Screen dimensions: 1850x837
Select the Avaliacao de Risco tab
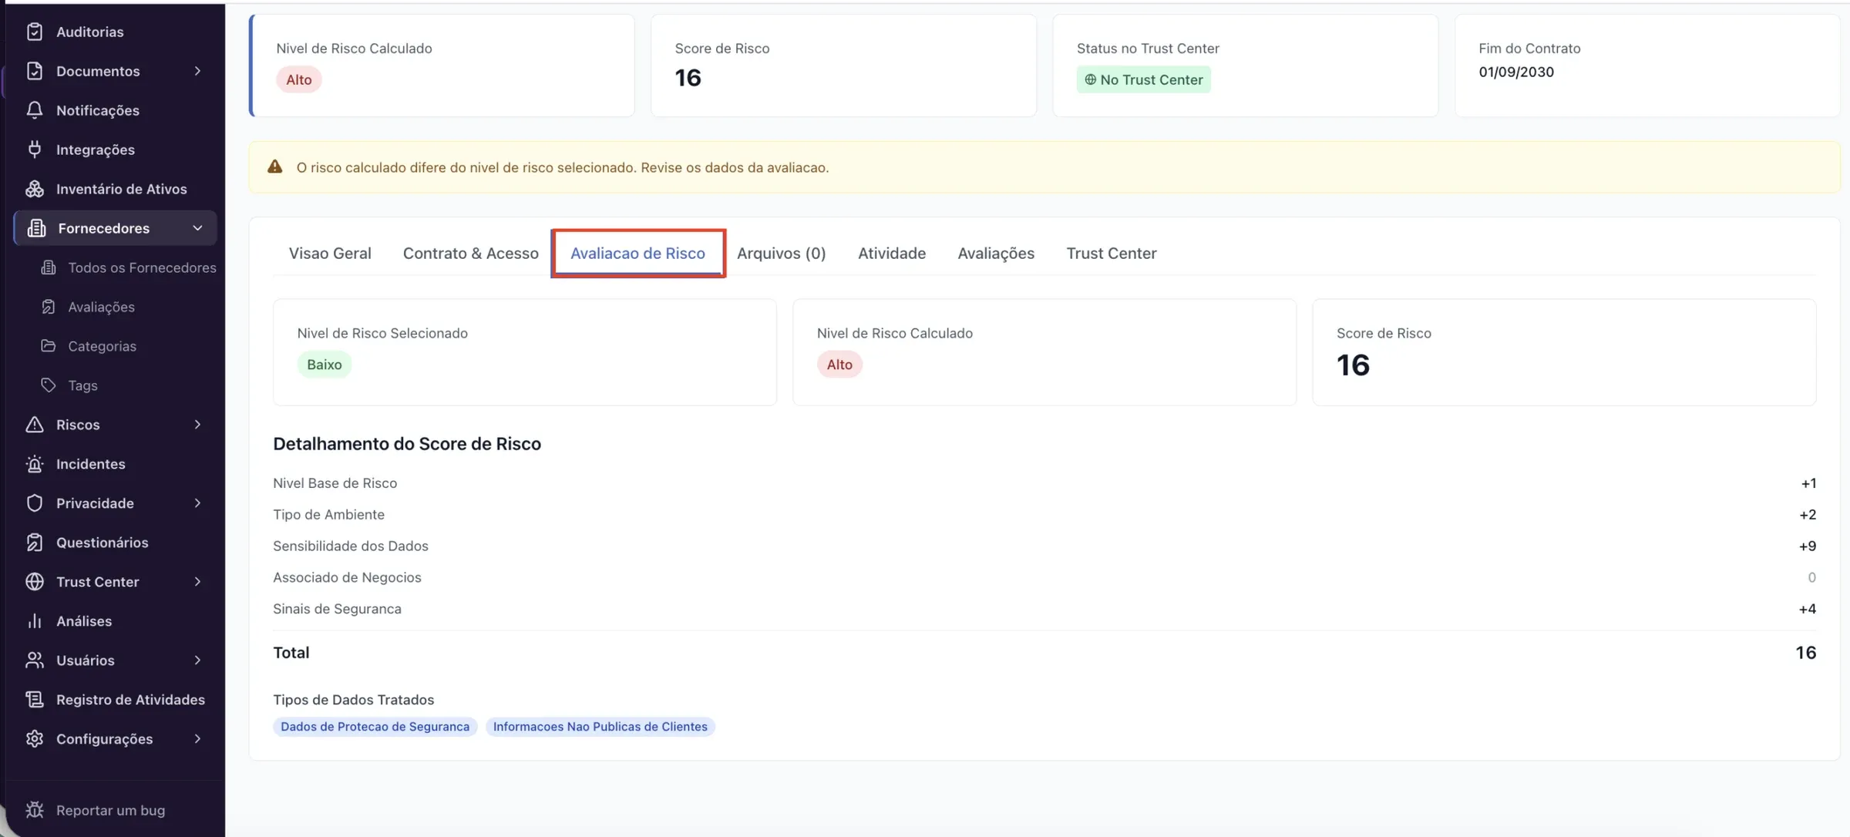[x=637, y=254]
